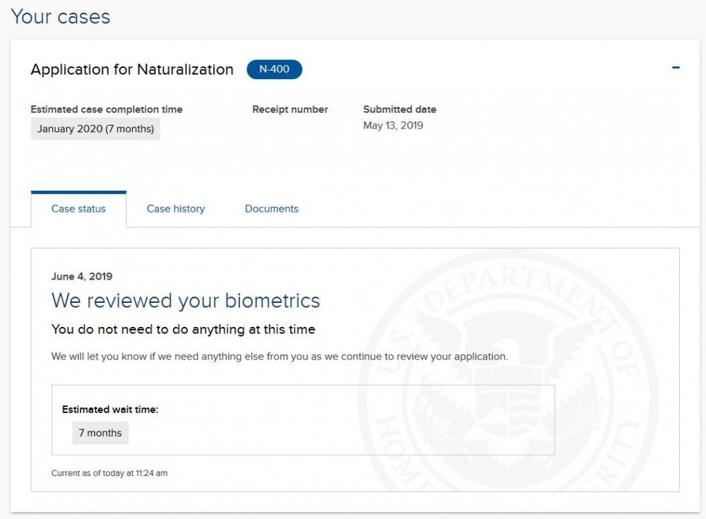
Task: Collapse the Application for Naturalization case card
Action: (x=676, y=68)
